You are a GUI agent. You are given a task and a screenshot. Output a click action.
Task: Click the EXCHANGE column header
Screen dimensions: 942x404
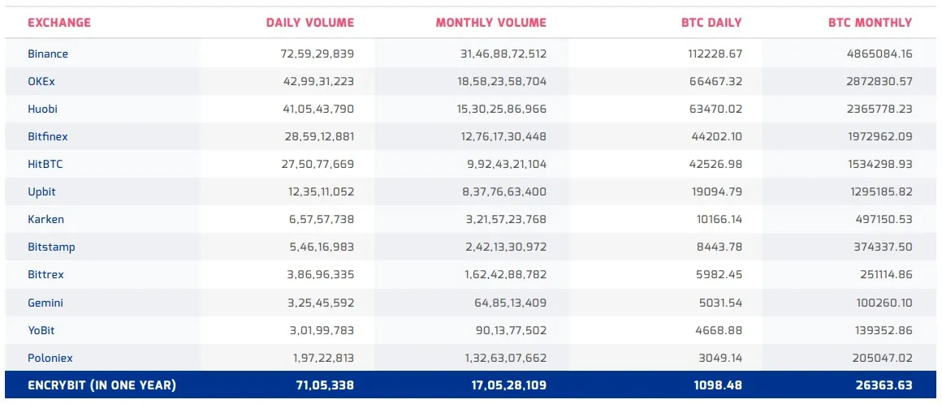[x=59, y=23]
